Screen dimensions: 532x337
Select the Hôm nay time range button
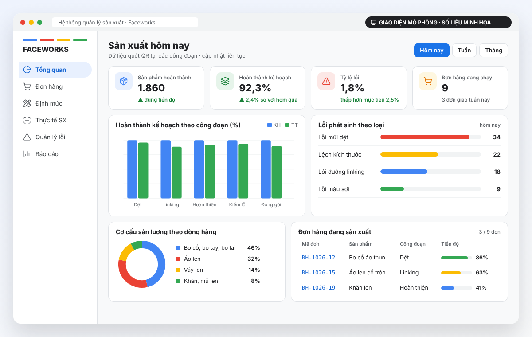pyautogui.click(x=432, y=50)
